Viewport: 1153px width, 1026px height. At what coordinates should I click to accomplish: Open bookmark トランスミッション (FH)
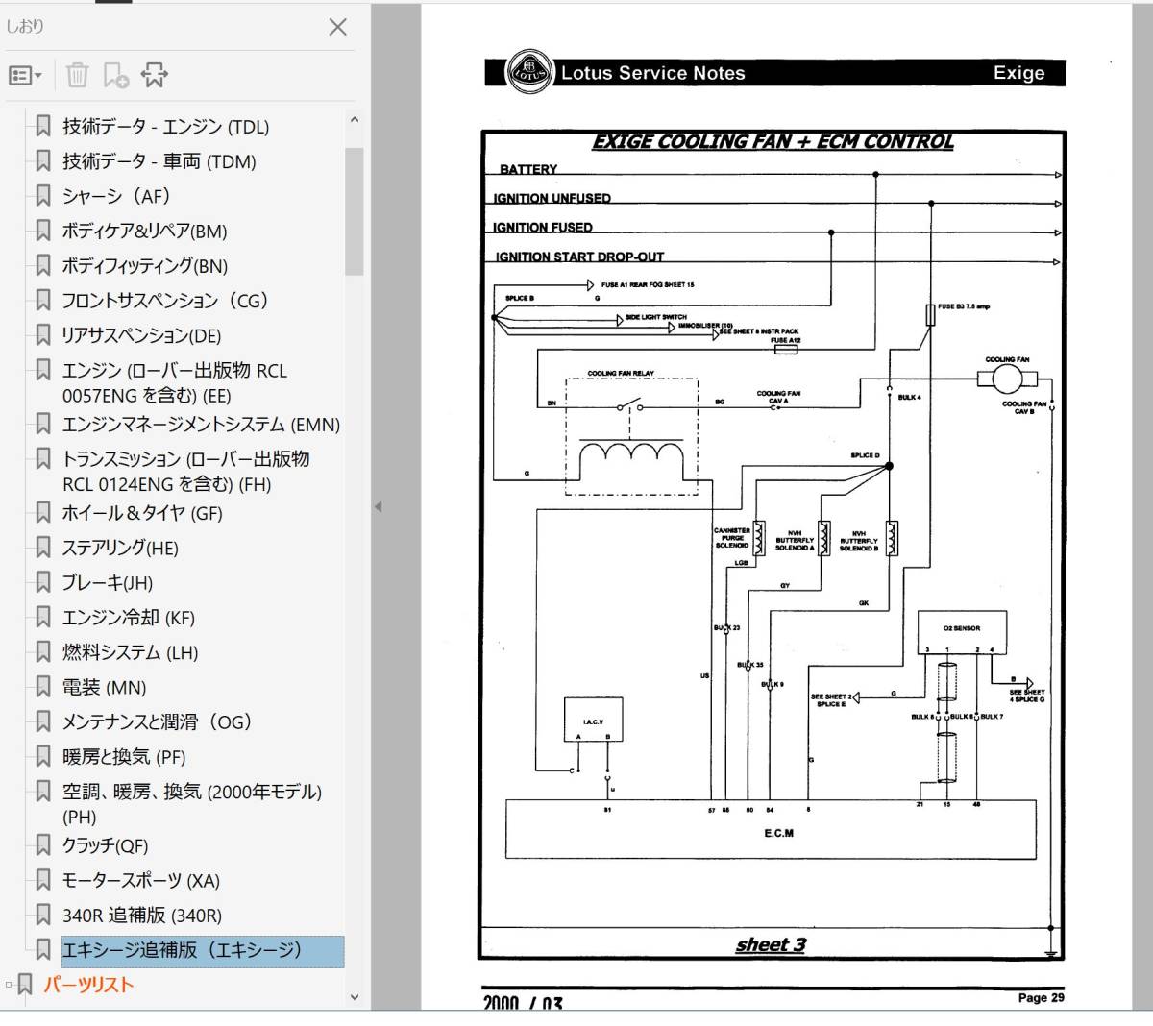pyautogui.click(x=186, y=471)
